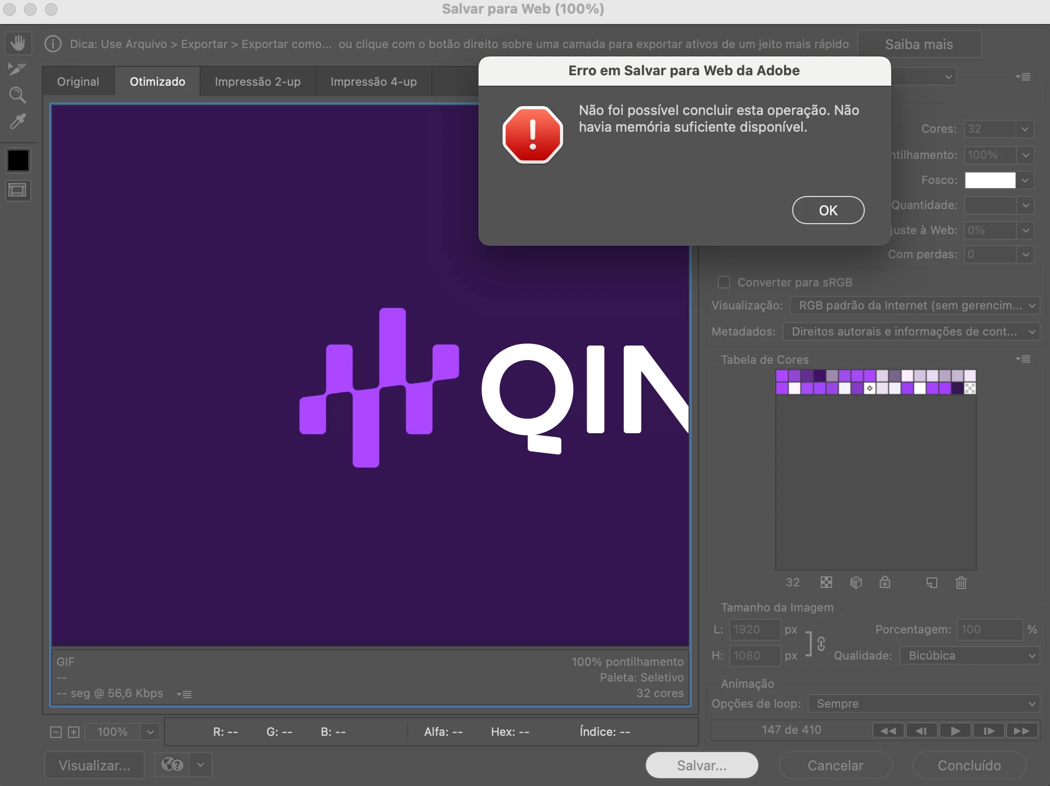Select the Eyedropper tool

pyautogui.click(x=18, y=121)
